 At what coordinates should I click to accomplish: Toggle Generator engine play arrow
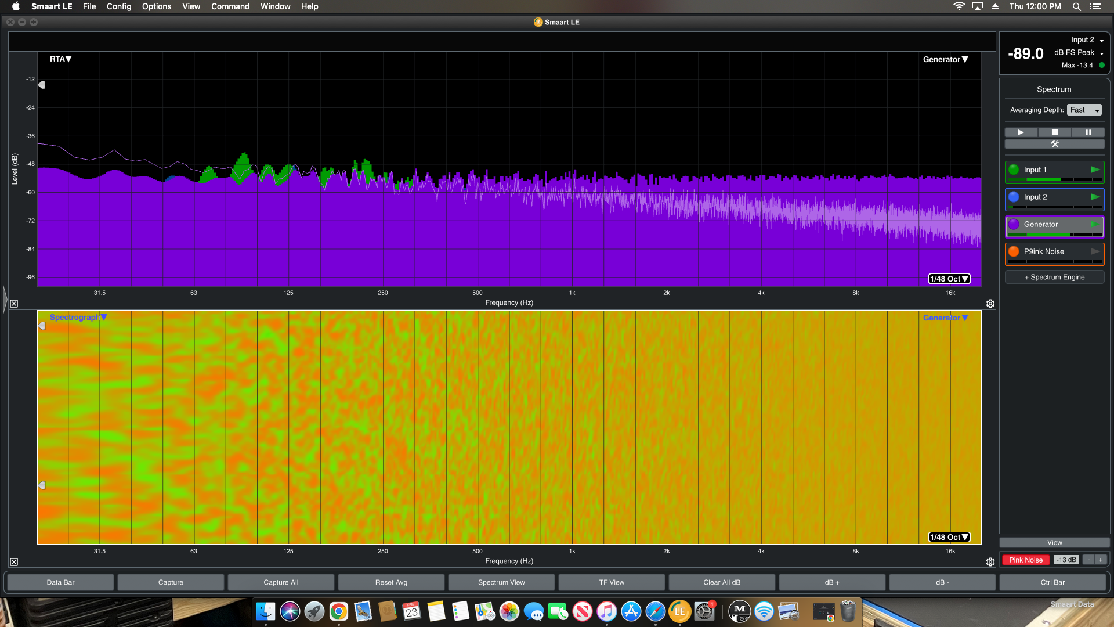point(1095,224)
